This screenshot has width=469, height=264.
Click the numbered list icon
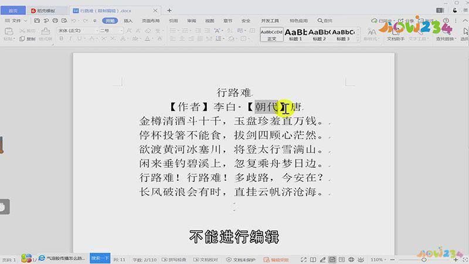185,31
